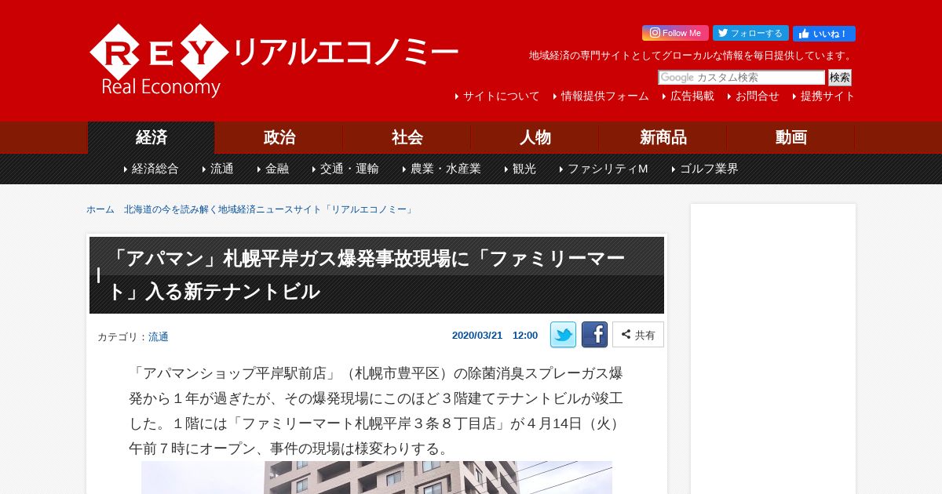Image resolution: width=942 pixels, height=494 pixels.
Task: Share the article via the Facebook icon
Action: coord(594,335)
